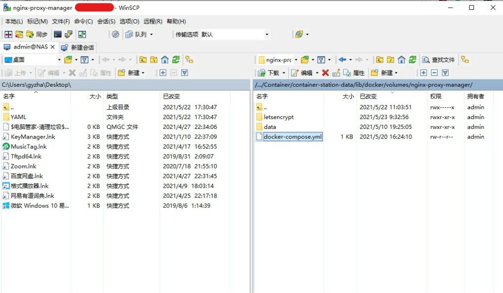Click local panel invert selection icon
Screen dimensions: 503x293
pyautogui.click(x=185, y=73)
